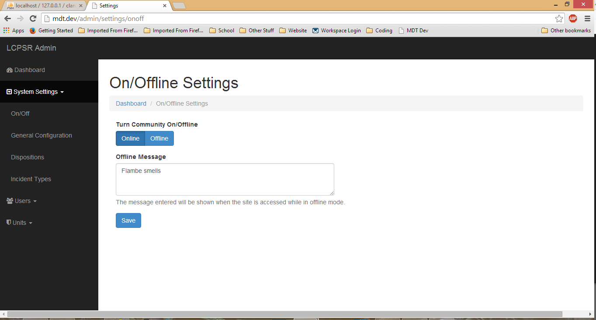Click the Dashboard gauge icon in sidebar
This screenshot has height=320, width=596.
pyautogui.click(x=10, y=70)
